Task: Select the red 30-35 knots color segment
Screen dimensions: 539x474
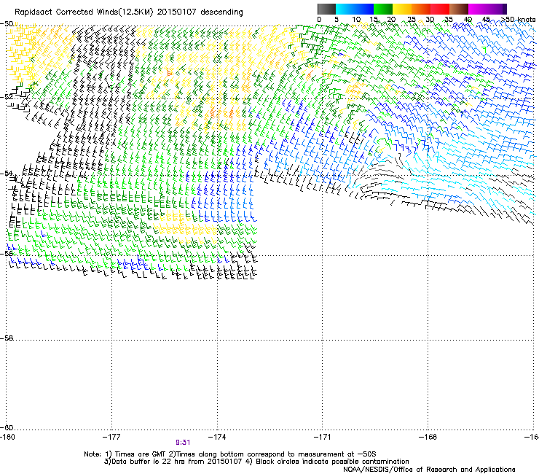Action: [440, 9]
